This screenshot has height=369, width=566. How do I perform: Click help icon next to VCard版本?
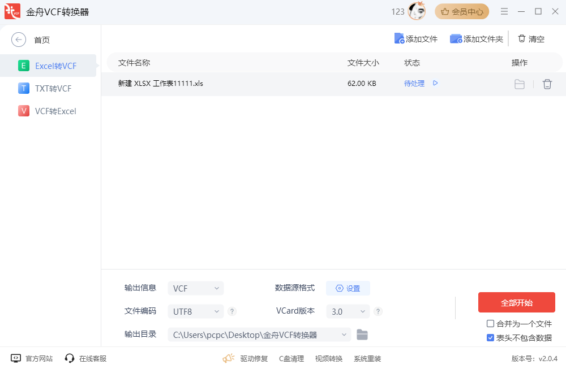378,311
